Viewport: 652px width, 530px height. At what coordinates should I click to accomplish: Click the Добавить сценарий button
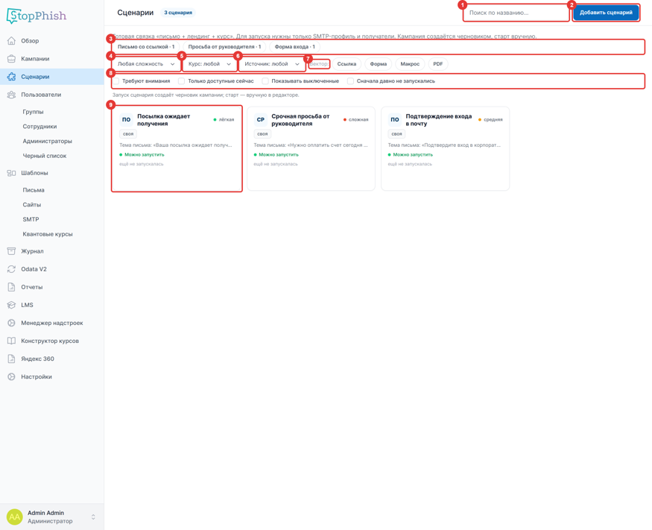click(x=606, y=13)
